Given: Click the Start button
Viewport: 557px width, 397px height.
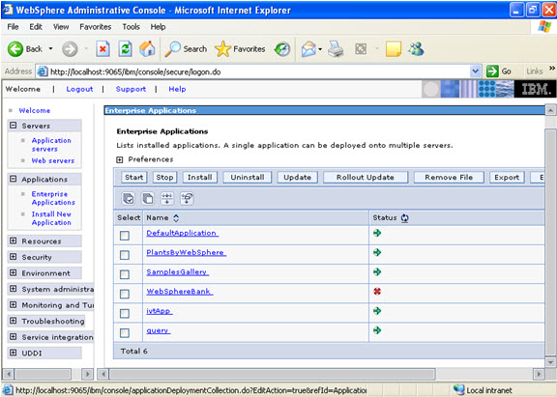Looking at the screenshot, I should click(133, 177).
